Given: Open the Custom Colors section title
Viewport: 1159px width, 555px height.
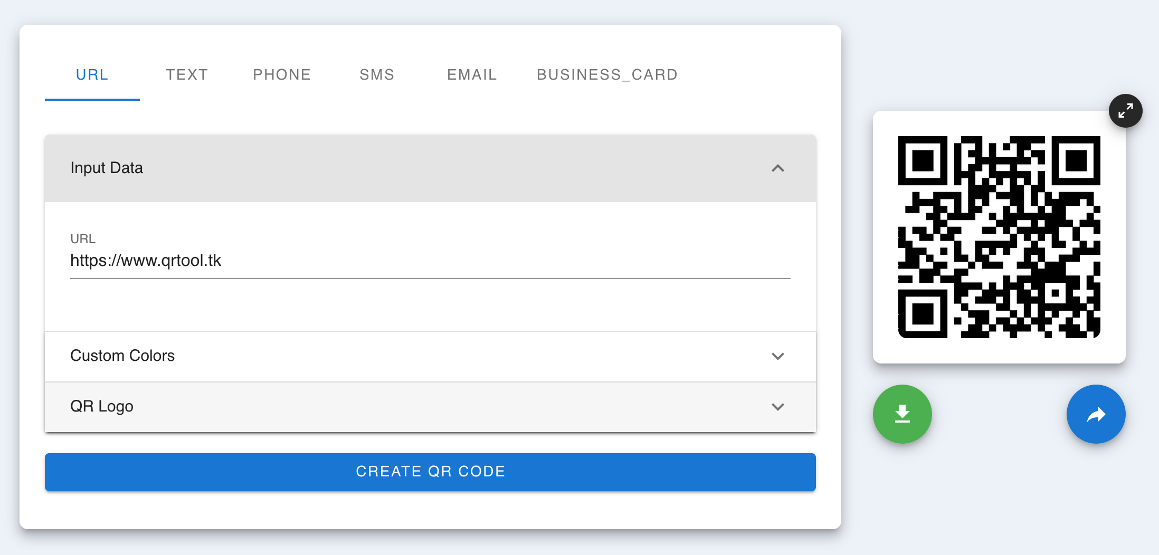Looking at the screenshot, I should coord(122,356).
